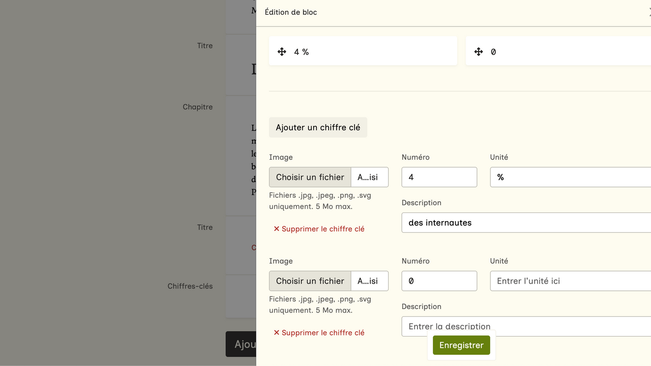
Task: Delete the second key figure with value 0
Action: click(319, 332)
